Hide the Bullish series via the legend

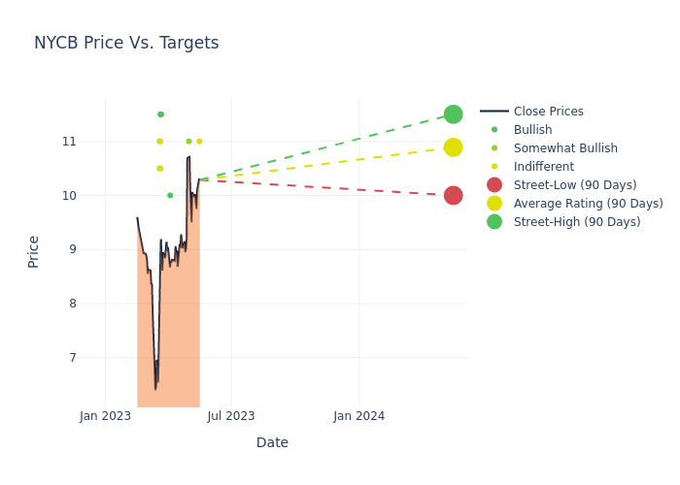point(532,130)
